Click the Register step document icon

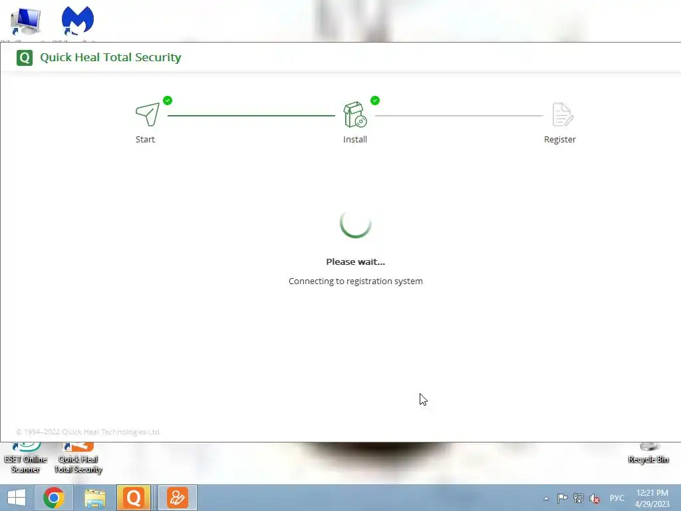[563, 114]
